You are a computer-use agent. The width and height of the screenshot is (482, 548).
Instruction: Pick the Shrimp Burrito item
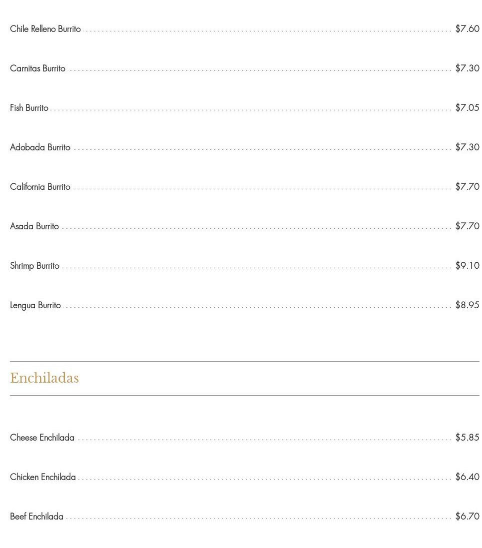[x=34, y=266]
